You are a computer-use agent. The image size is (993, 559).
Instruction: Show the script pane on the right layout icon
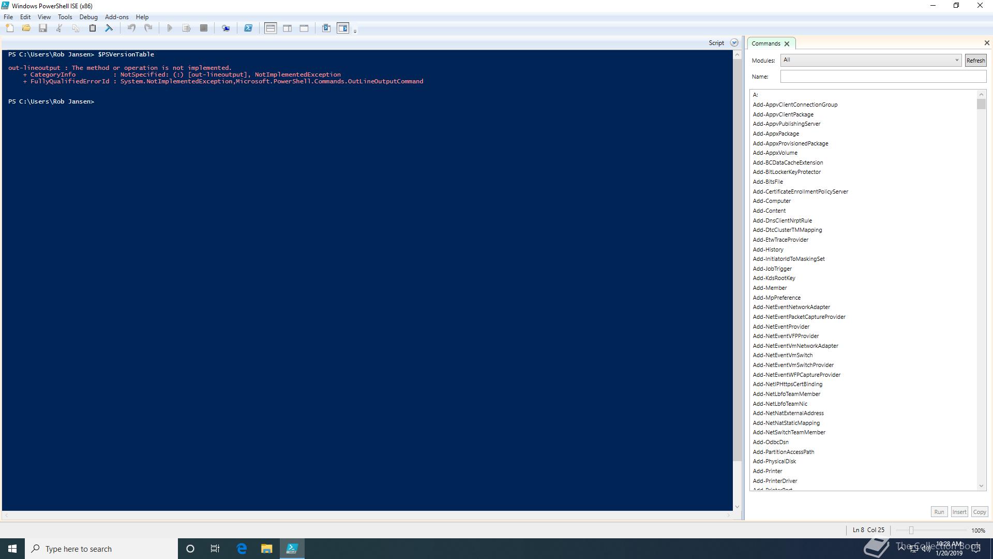288,28
